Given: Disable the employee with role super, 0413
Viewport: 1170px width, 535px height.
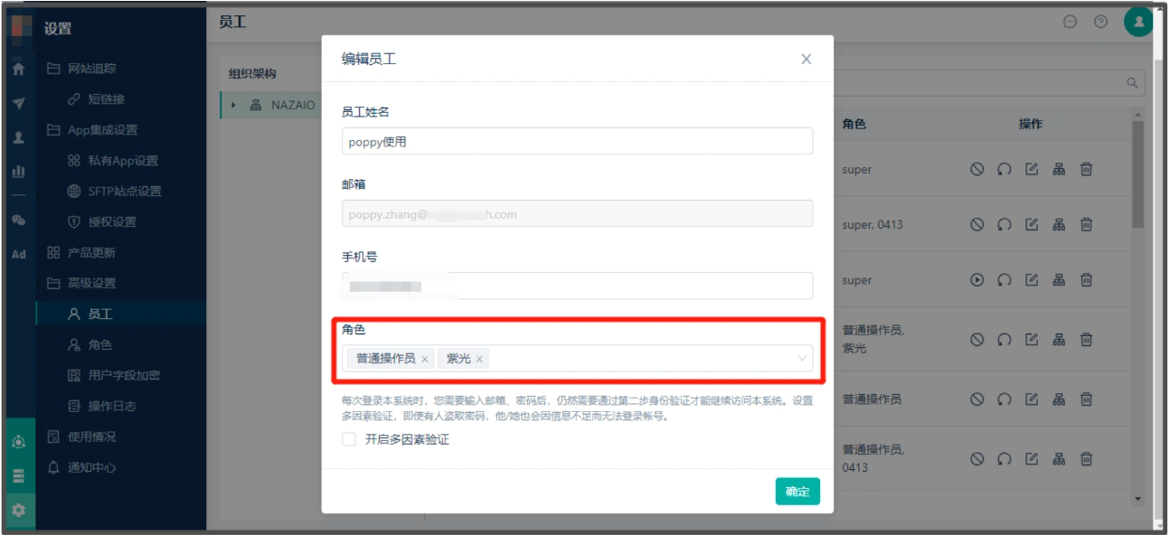Looking at the screenshot, I should [x=977, y=225].
